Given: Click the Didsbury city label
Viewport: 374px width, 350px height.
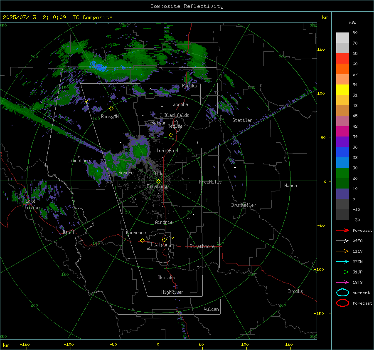Looking at the screenshot, I should click(x=157, y=186).
